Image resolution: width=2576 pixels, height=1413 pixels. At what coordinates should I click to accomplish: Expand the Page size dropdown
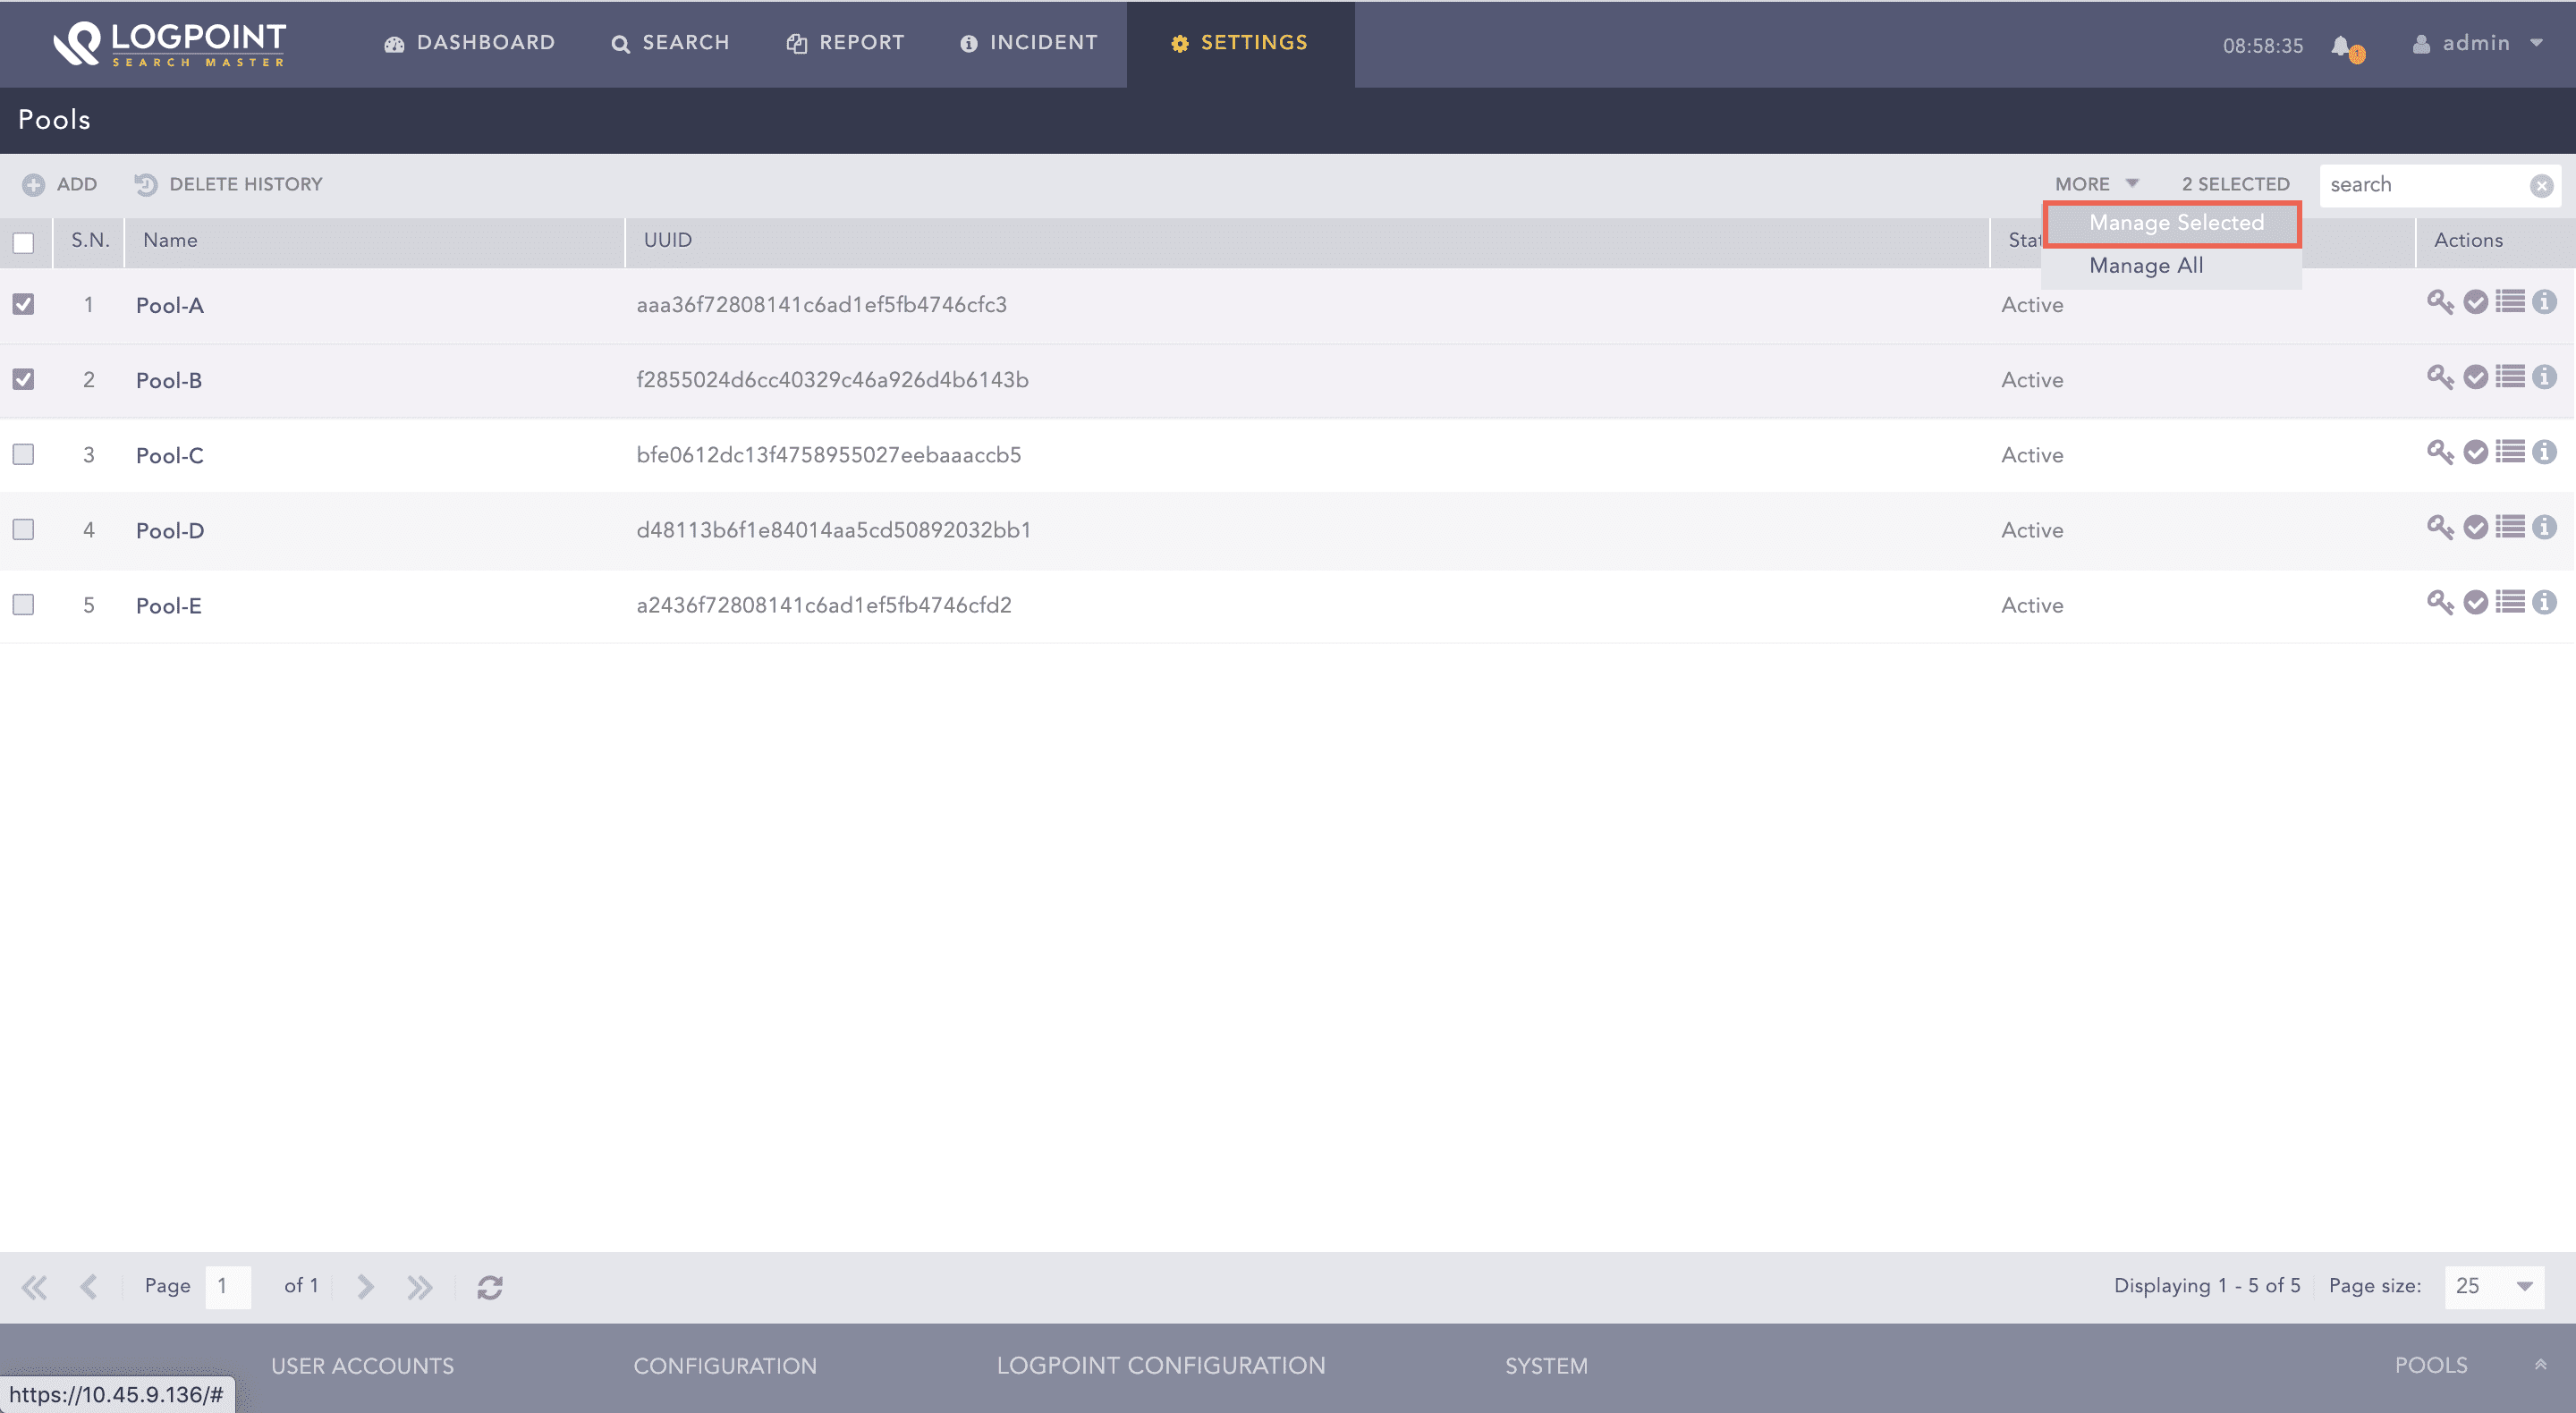(x=2524, y=1286)
